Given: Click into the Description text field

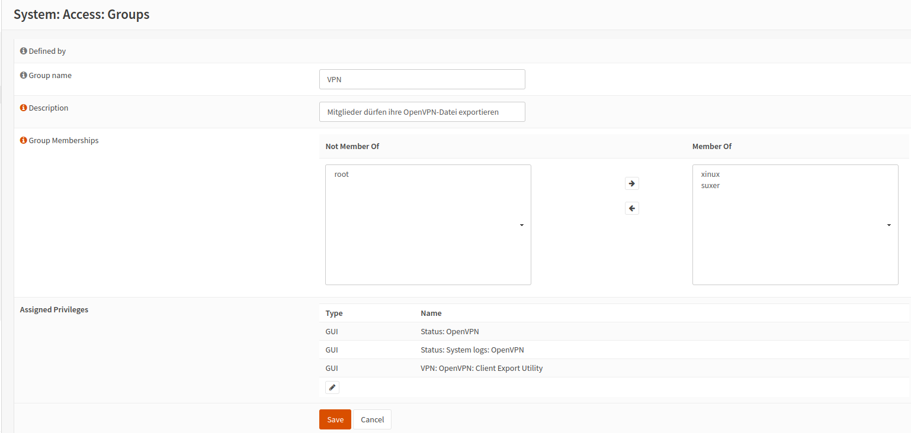Looking at the screenshot, I should [x=422, y=112].
